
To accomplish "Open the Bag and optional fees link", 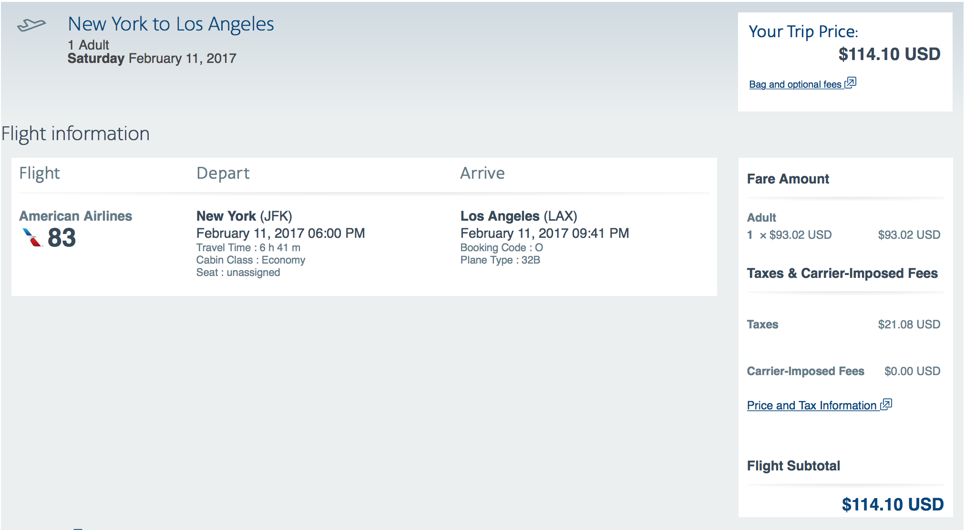I will coord(795,84).
